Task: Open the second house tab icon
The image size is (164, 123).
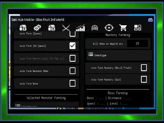Action: pyautogui.click(x=52, y=28)
